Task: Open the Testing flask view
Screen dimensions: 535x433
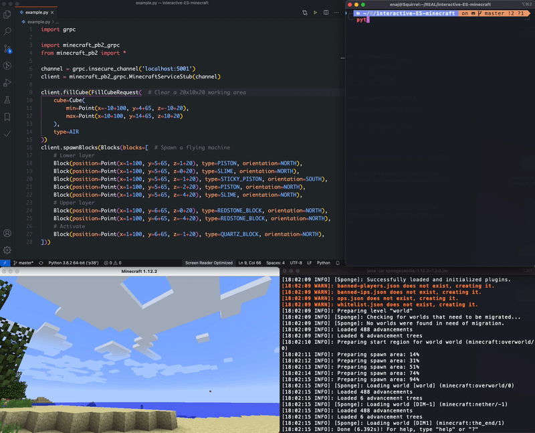Action: [7, 100]
